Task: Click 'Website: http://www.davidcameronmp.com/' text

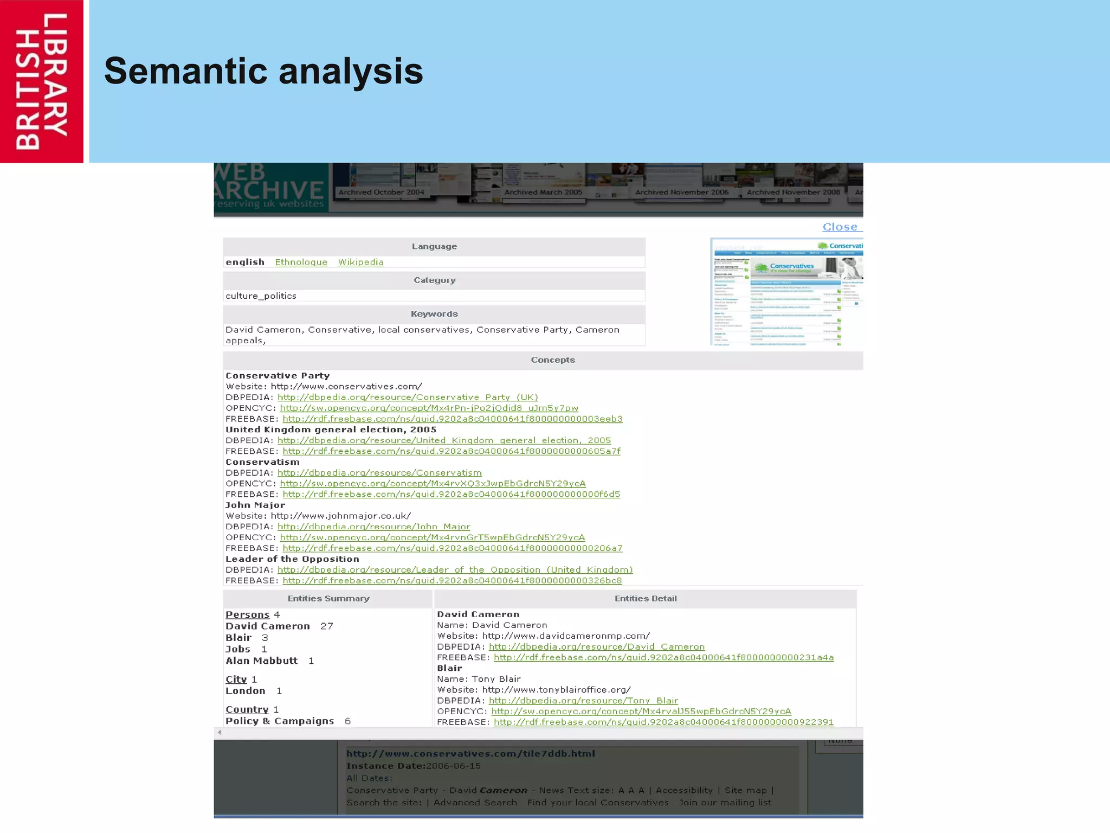Action: [544, 636]
